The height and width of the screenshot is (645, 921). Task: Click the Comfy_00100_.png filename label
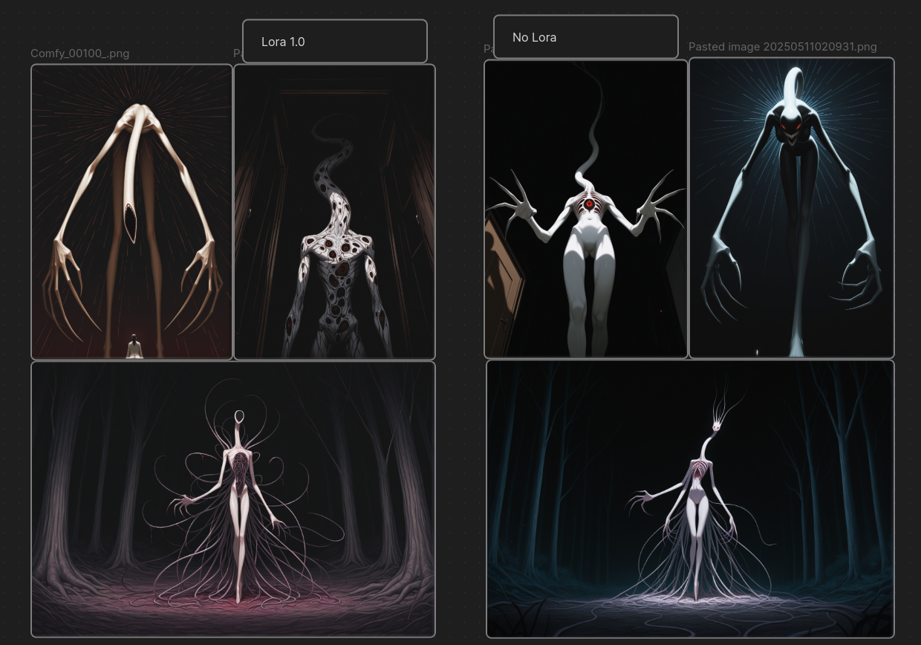pos(80,54)
